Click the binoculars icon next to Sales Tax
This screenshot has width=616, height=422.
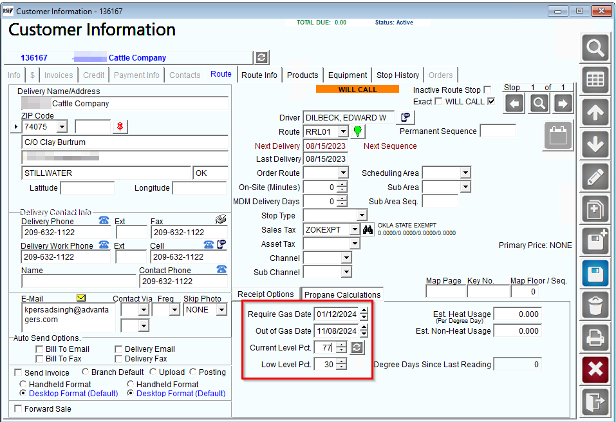[x=368, y=229]
